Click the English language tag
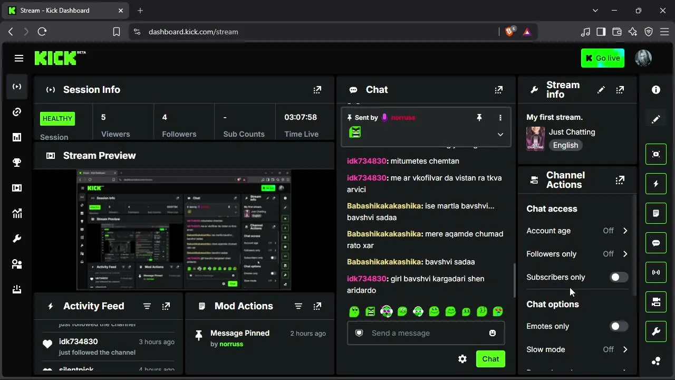The width and height of the screenshot is (675, 380). [x=565, y=145]
